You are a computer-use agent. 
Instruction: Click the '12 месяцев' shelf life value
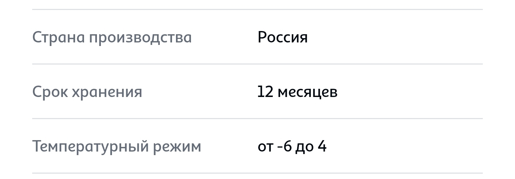298,92
